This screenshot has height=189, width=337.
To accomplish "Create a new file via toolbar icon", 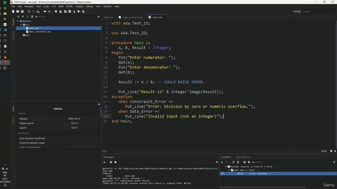I will coord(13,12).
